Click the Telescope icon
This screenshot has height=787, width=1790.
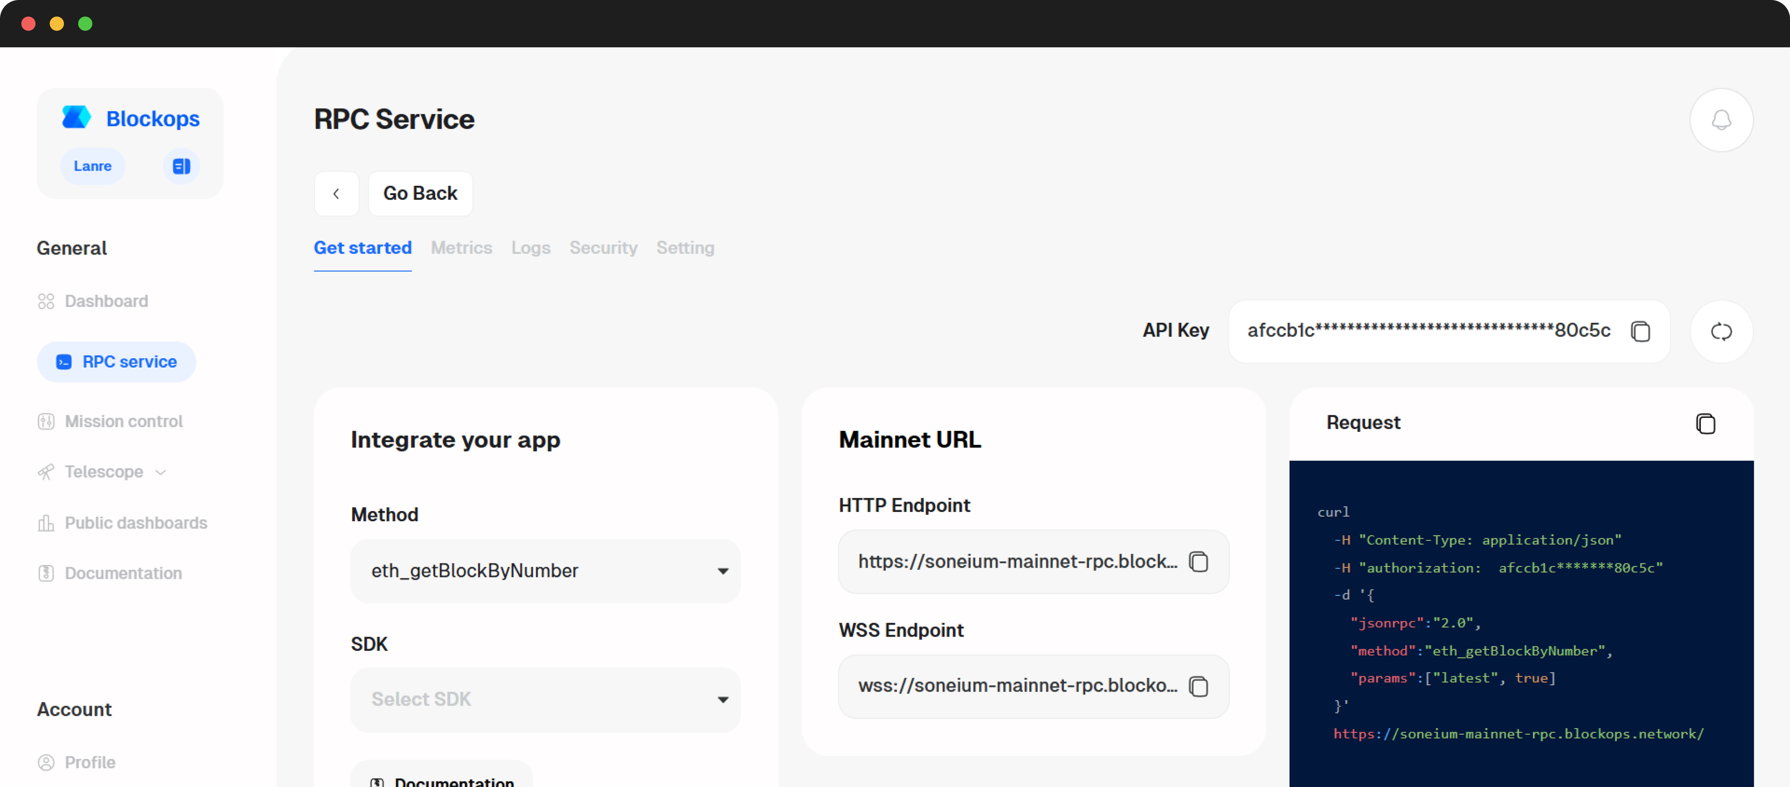click(46, 472)
